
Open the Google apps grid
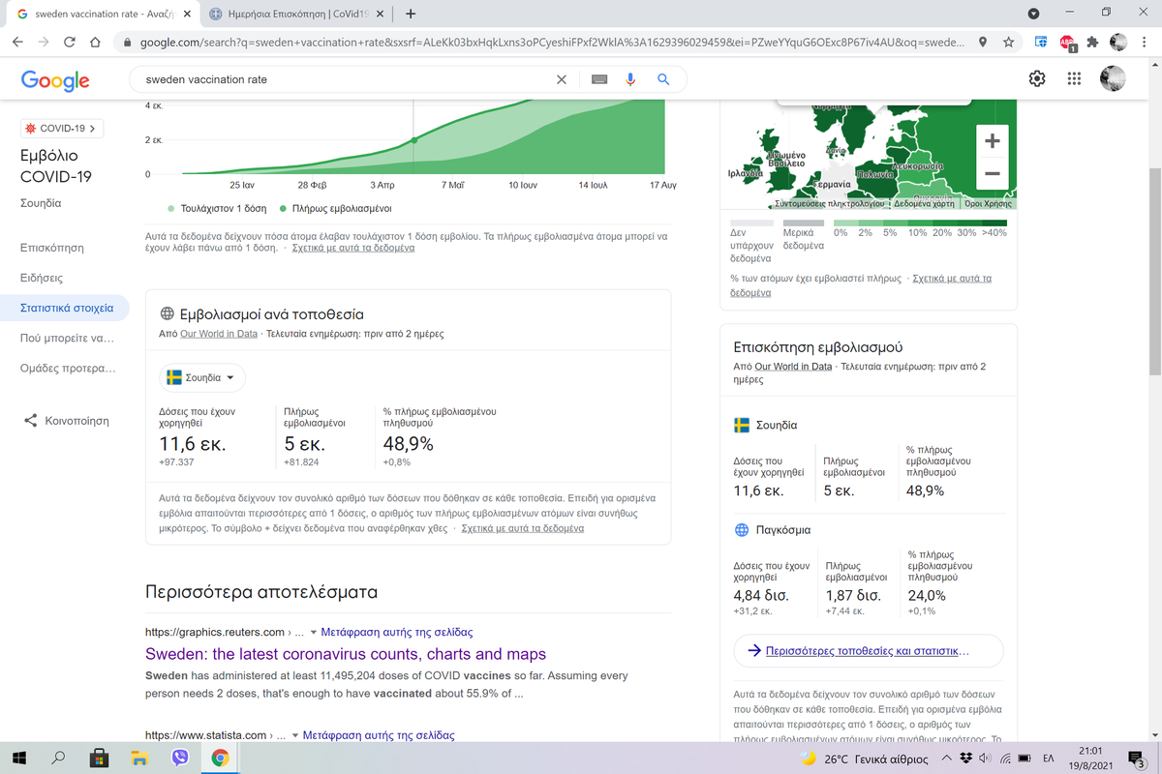pos(1074,79)
